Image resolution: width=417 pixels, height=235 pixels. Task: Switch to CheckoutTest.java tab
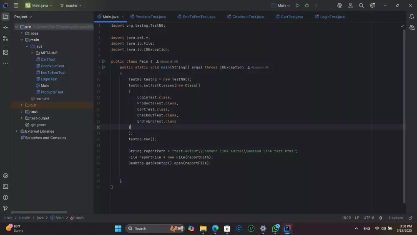point(246,17)
